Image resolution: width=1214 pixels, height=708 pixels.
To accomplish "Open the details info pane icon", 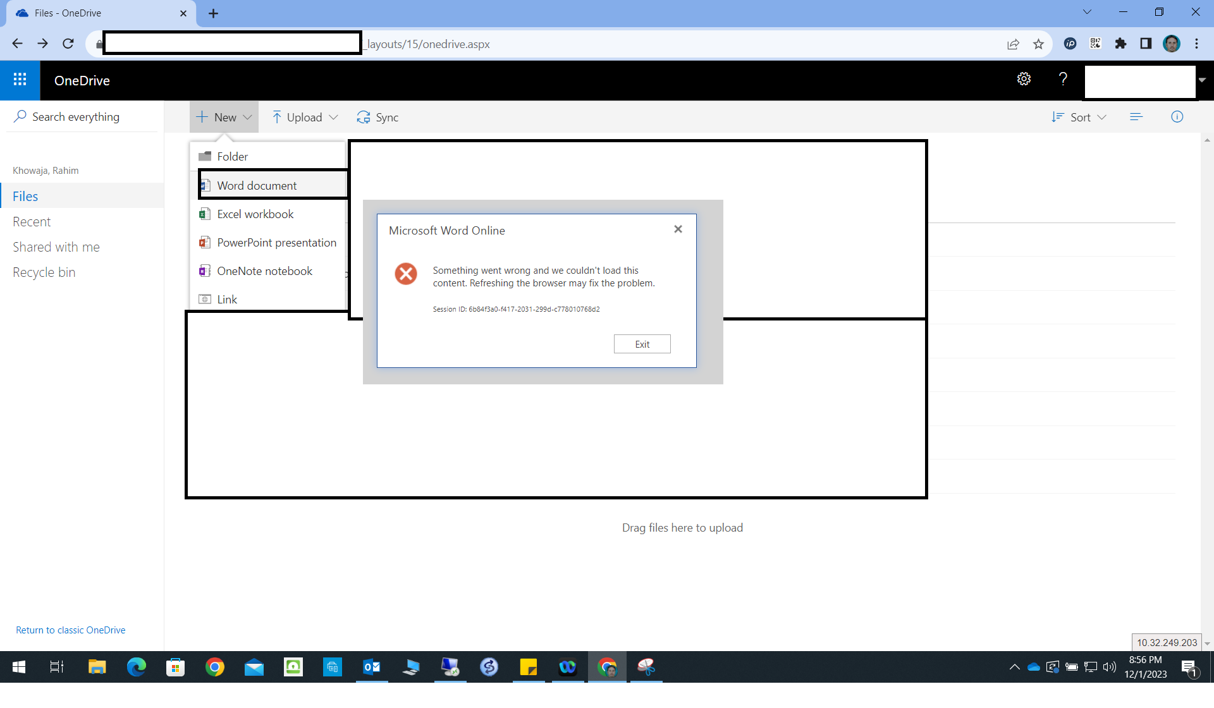I will tap(1177, 117).
